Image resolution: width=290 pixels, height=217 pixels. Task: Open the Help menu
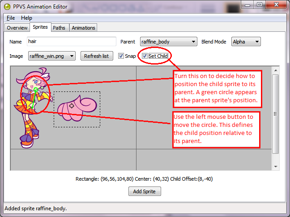tap(27, 18)
